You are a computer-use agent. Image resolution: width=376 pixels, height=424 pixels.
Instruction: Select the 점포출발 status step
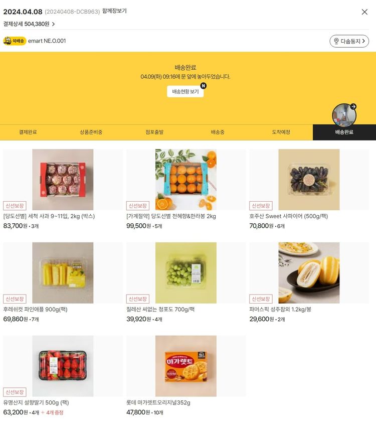154,132
